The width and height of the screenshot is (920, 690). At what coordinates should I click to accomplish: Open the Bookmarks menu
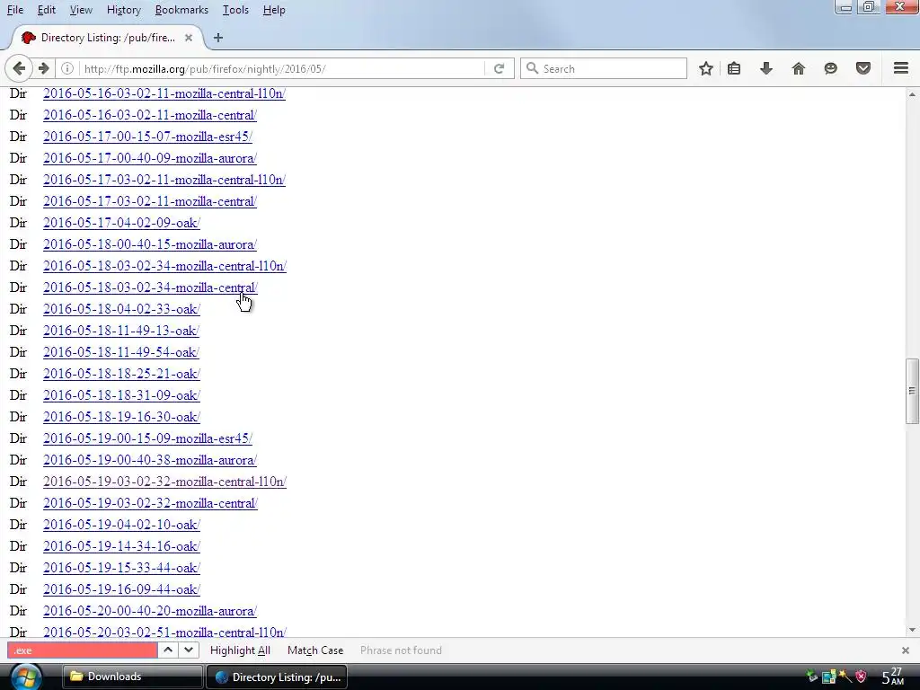(x=181, y=10)
